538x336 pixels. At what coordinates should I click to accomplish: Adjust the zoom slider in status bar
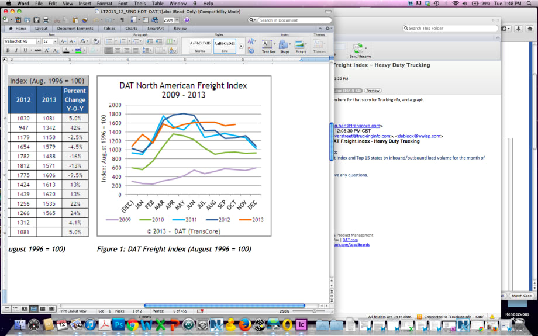pyautogui.click(x=314, y=311)
